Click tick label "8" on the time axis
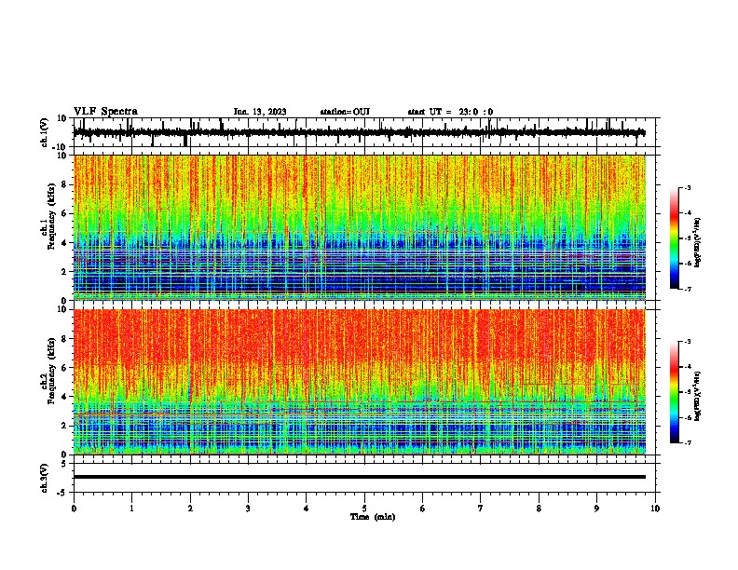The image size is (738, 570). (x=539, y=509)
